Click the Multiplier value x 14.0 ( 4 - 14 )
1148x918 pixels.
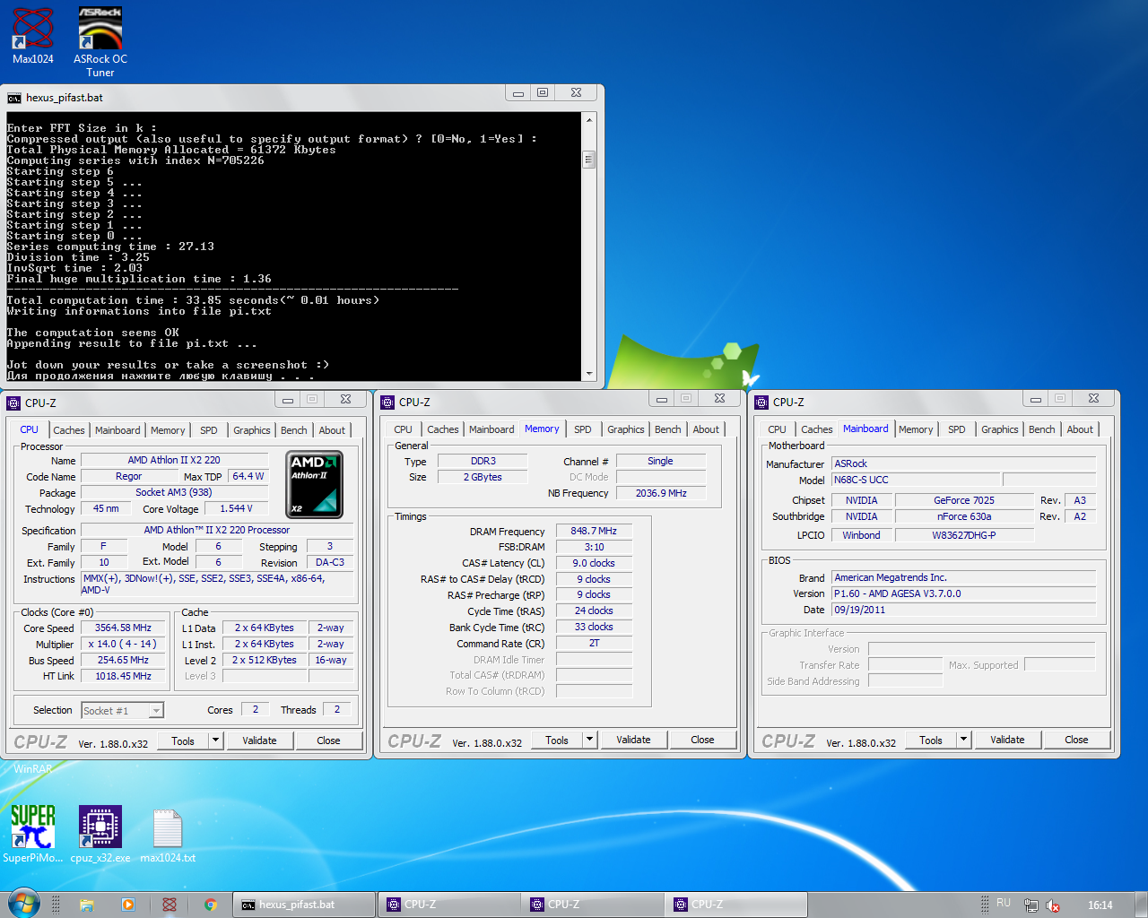(124, 645)
